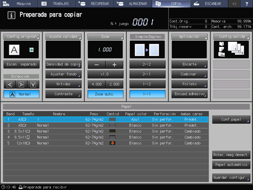
Task: Toggle Escan. separado
Action: (22, 64)
